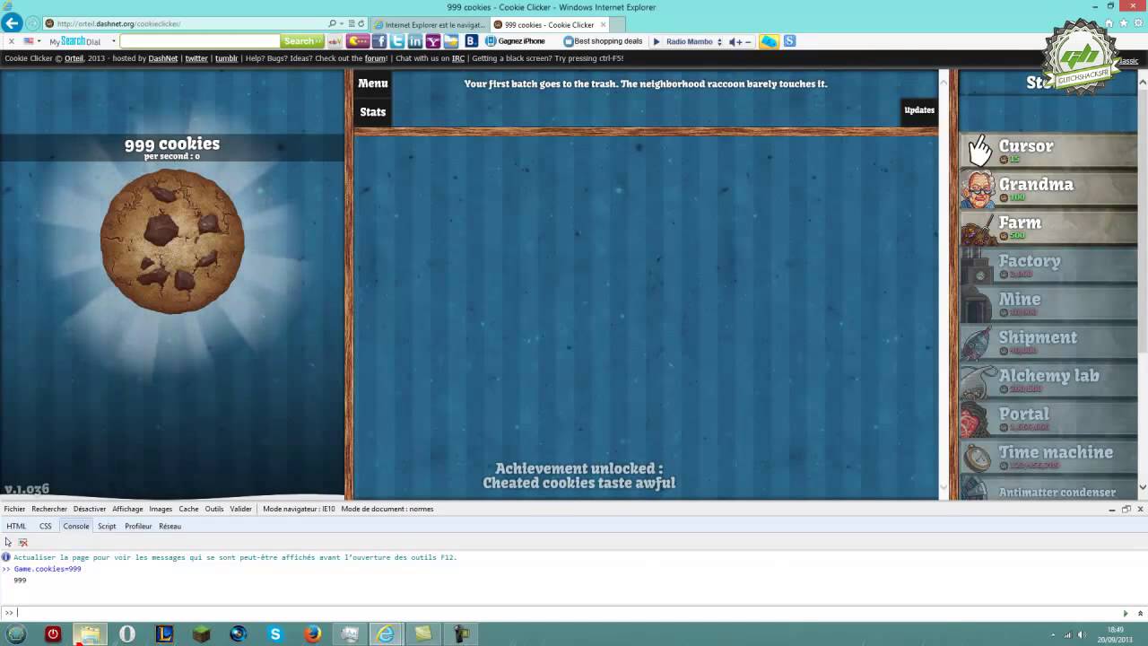
Task: Visit the forum link
Action: [375, 58]
